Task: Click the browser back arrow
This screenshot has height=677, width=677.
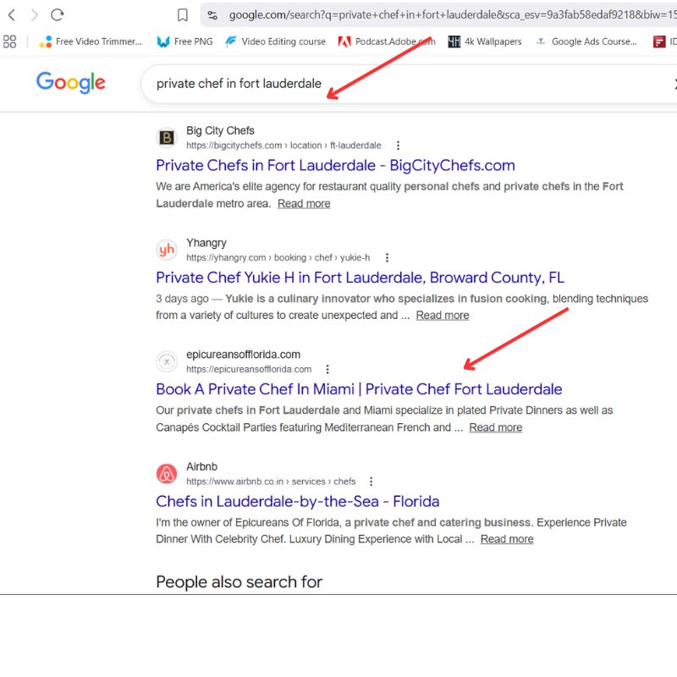Action: coord(11,14)
